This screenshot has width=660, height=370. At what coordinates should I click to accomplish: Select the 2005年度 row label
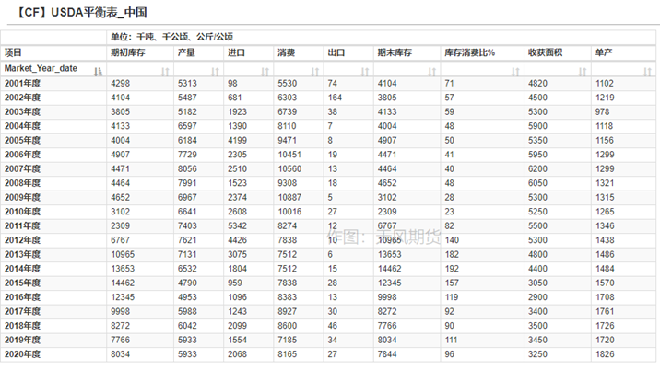click(22, 141)
